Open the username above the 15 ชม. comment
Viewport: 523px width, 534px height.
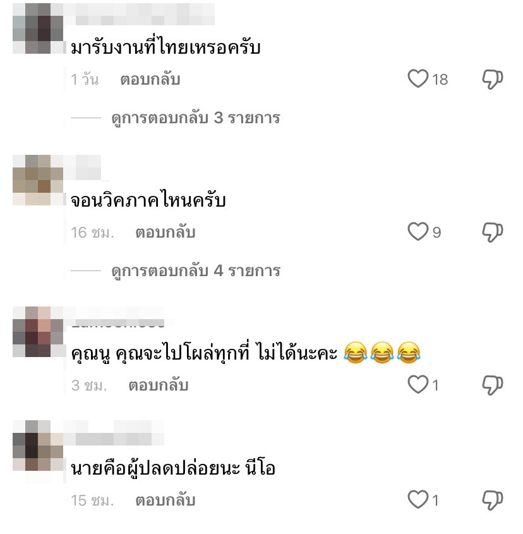(x=114, y=433)
